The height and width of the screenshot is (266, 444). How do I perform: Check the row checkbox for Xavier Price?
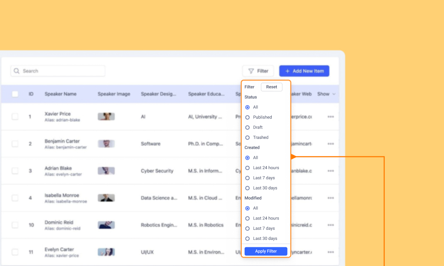15,117
